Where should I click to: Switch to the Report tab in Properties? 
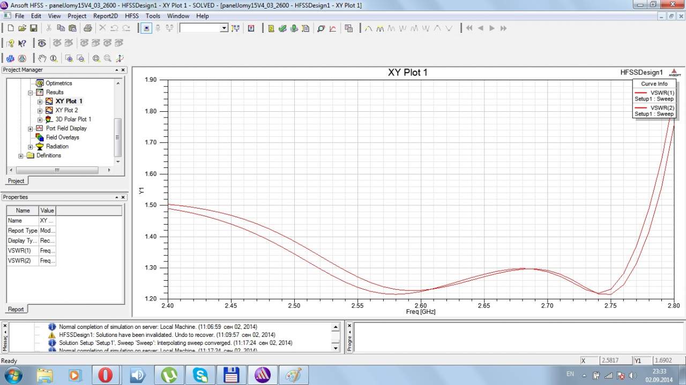pos(16,309)
